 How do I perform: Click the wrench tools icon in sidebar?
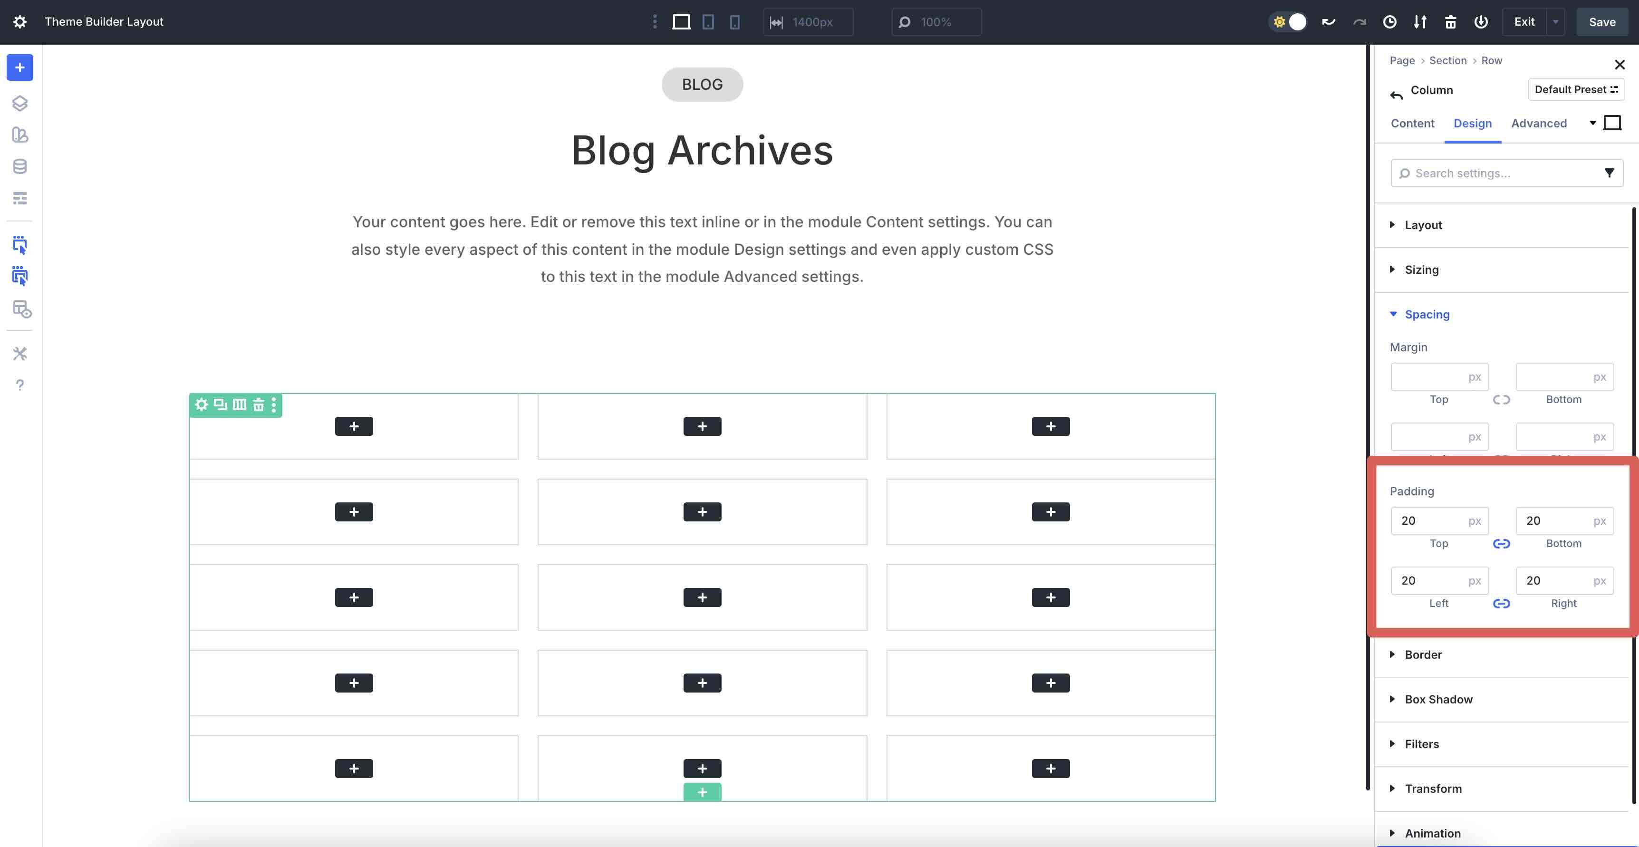(19, 354)
